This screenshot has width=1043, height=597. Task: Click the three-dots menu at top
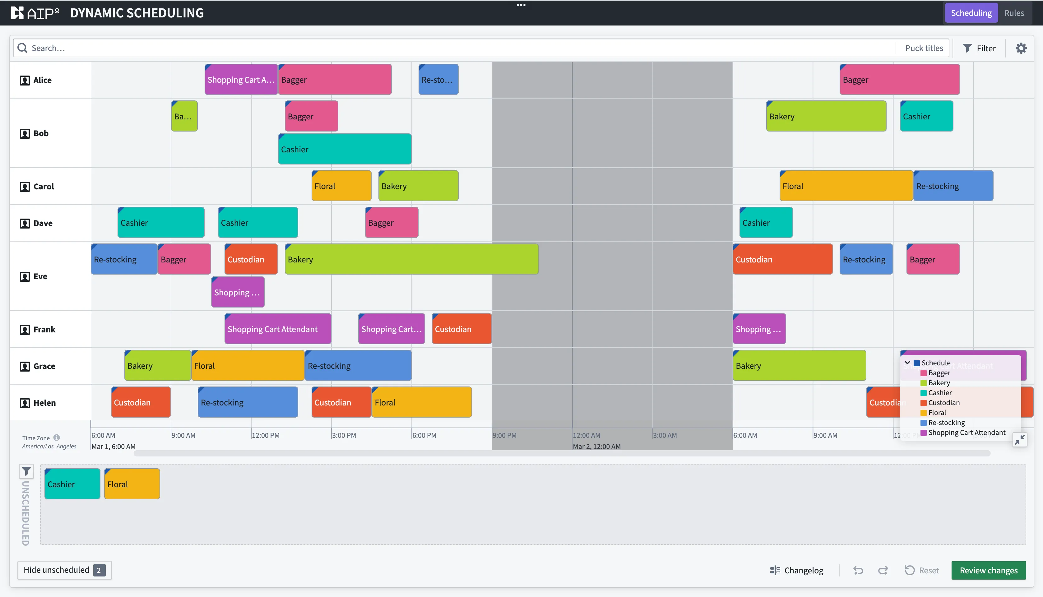pos(521,5)
